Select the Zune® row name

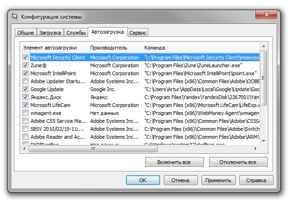coord(38,65)
